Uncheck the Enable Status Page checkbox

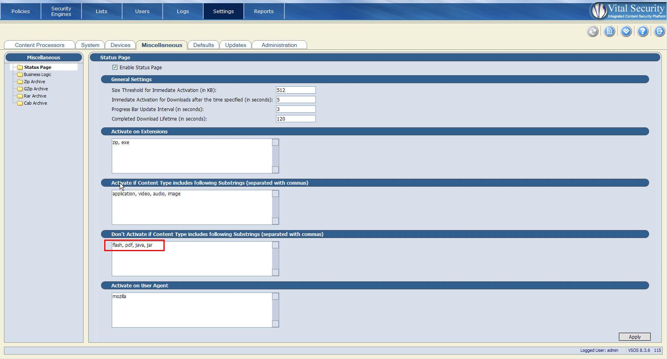pyautogui.click(x=115, y=67)
